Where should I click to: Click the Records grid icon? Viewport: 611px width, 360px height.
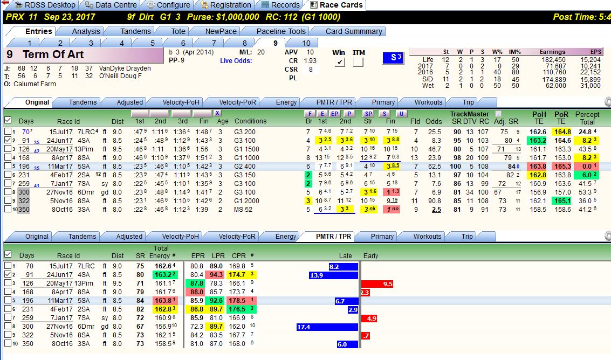click(x=265, y=5)
